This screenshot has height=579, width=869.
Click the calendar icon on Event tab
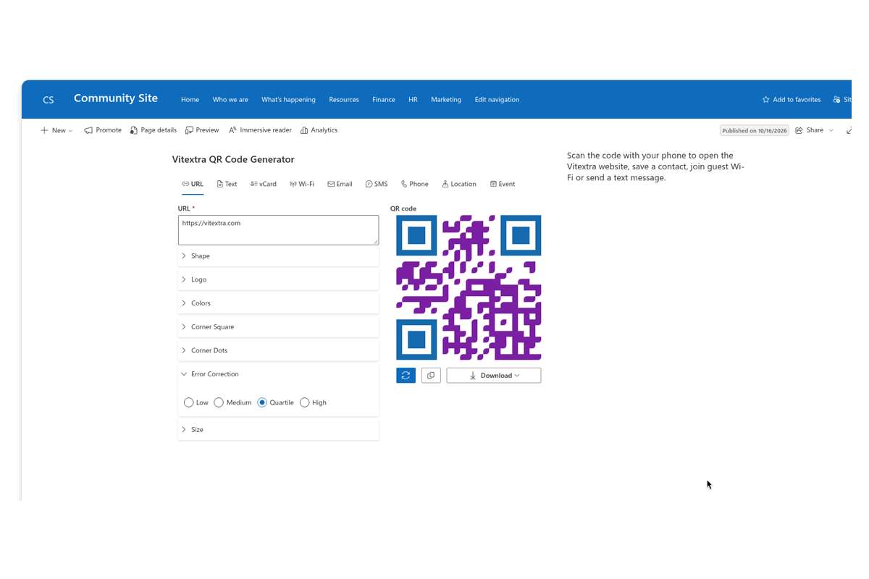(493, 184)
